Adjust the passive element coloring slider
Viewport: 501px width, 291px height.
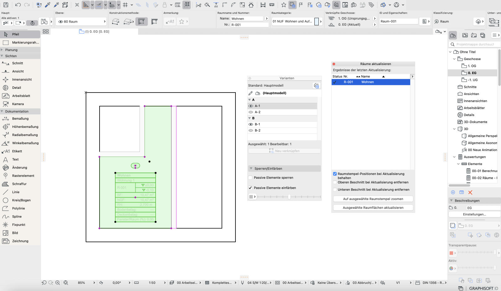(289, 197)
